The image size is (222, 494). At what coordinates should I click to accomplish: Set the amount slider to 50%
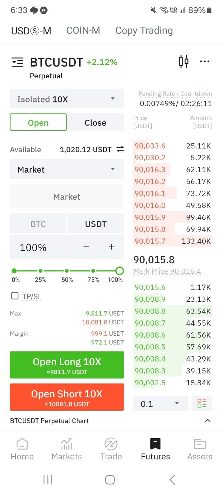(x=67, y=271)
